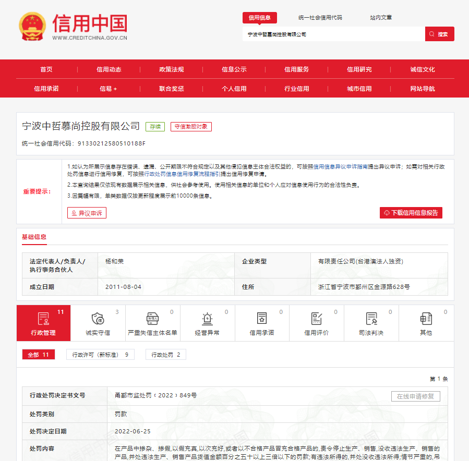The height and width of the screenshot is (461, 469).
Task: Open 个人信用 menu item
Action: pos(234,89)
